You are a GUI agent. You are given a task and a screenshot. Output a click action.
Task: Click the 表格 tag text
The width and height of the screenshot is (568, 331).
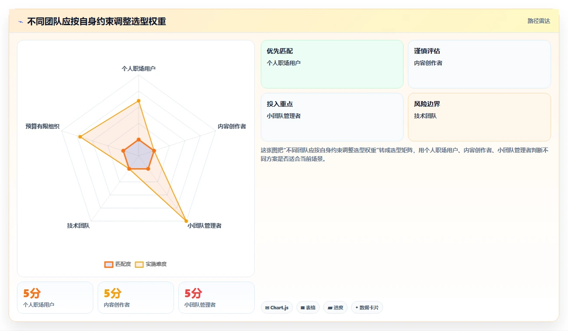click(x=311, y=308)
